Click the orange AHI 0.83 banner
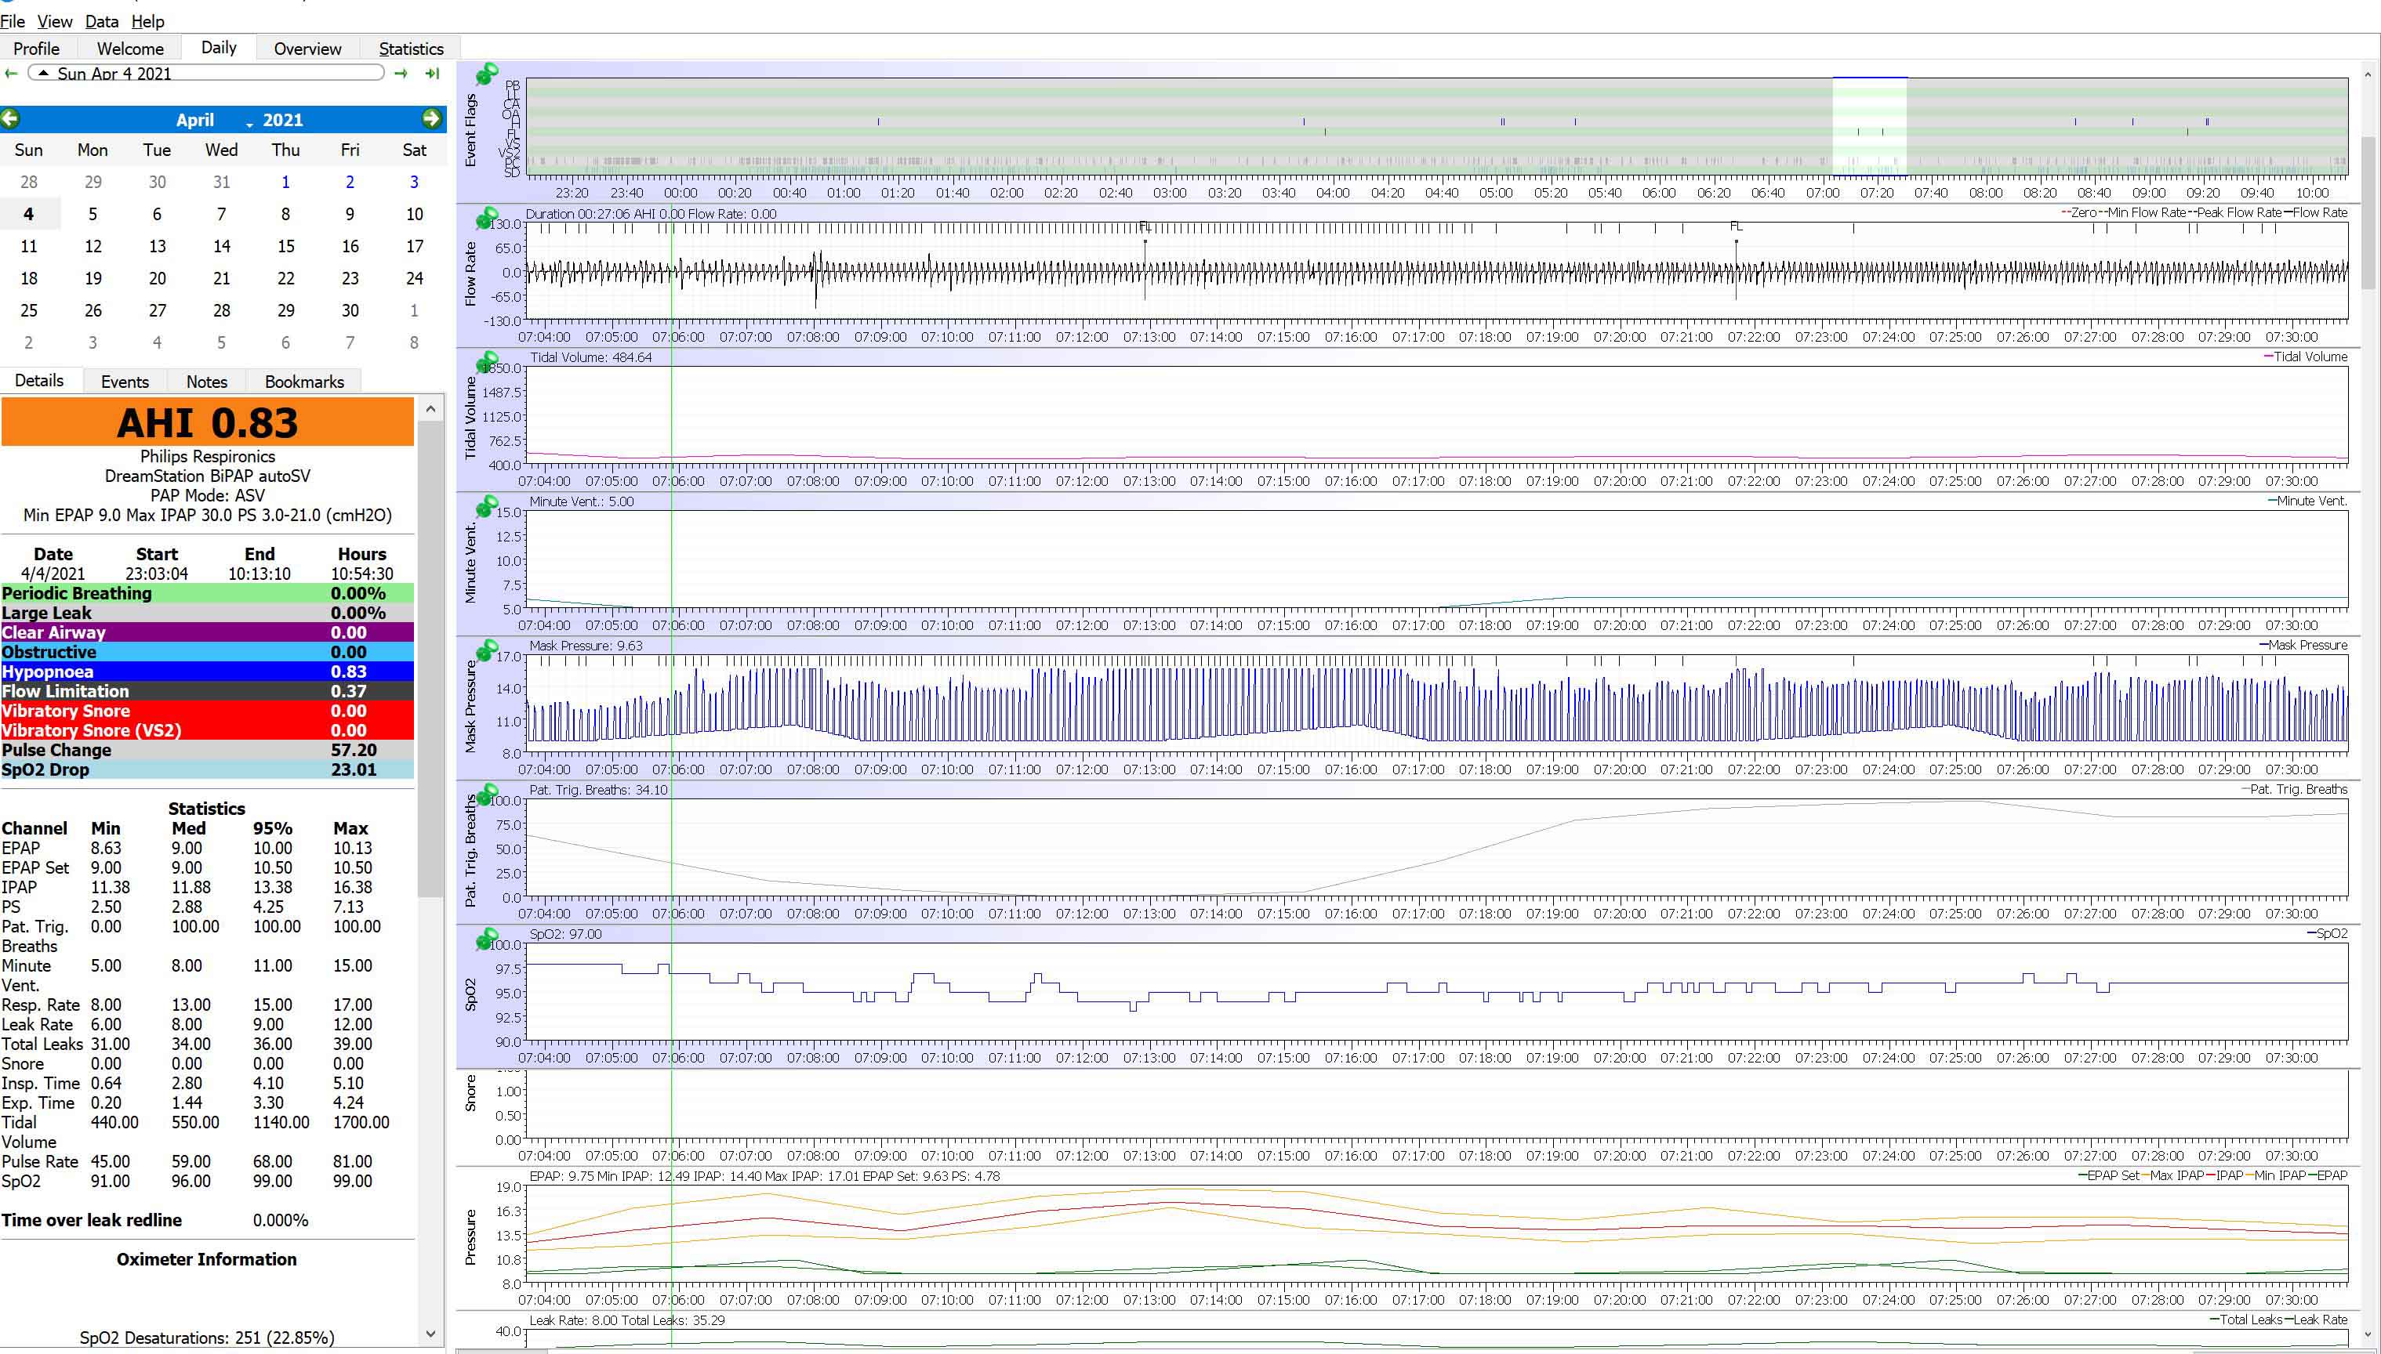Image resolution: width=2381 pixels, height=1354 pixels. [208, 423]
